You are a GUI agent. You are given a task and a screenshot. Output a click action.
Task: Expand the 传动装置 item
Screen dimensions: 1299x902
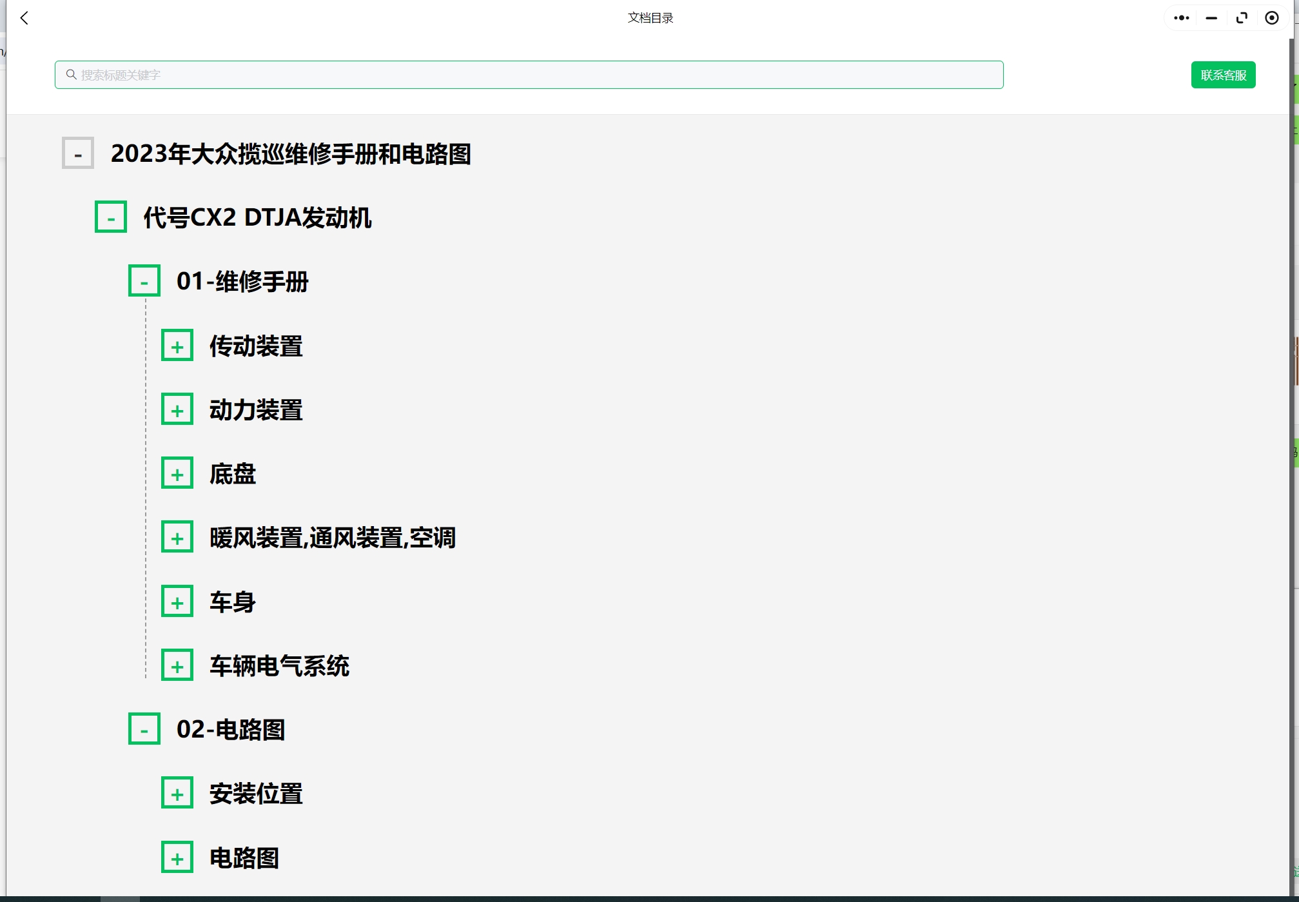point(177,346)
